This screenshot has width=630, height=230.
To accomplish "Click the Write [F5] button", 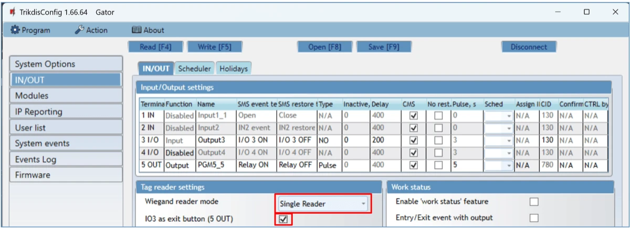I will [214, 47].
